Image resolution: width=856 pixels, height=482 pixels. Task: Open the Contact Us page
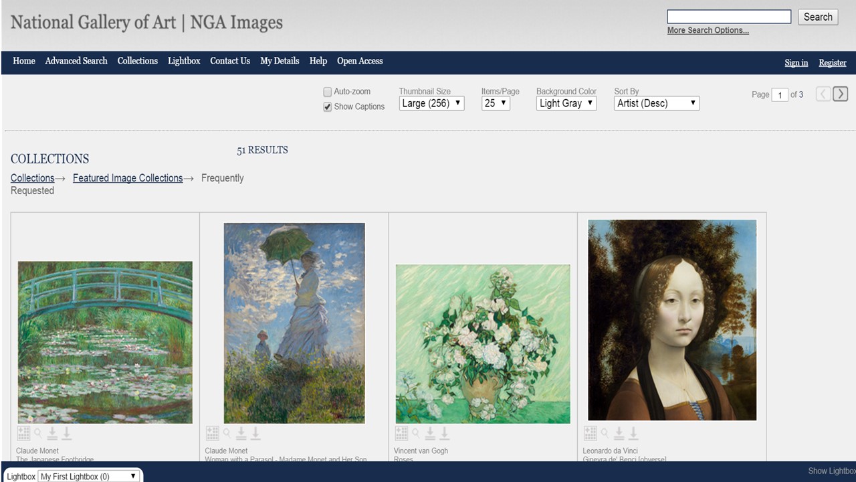(230, 61)
